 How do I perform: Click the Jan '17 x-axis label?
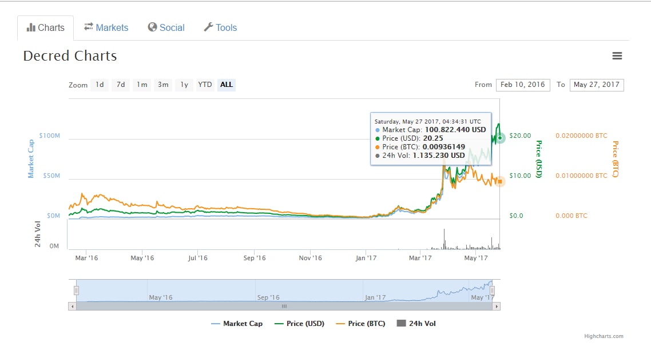point(366,258)
